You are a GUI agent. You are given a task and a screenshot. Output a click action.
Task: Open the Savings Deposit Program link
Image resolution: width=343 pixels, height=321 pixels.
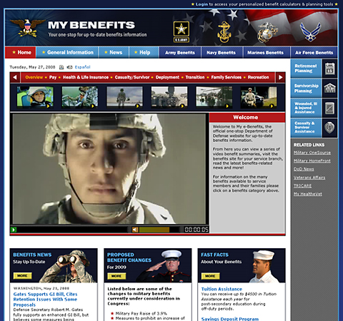point(230,319)
